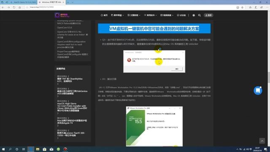Click the browser forward arrow
The image size is (270, 152).
(x=8, y=8)
